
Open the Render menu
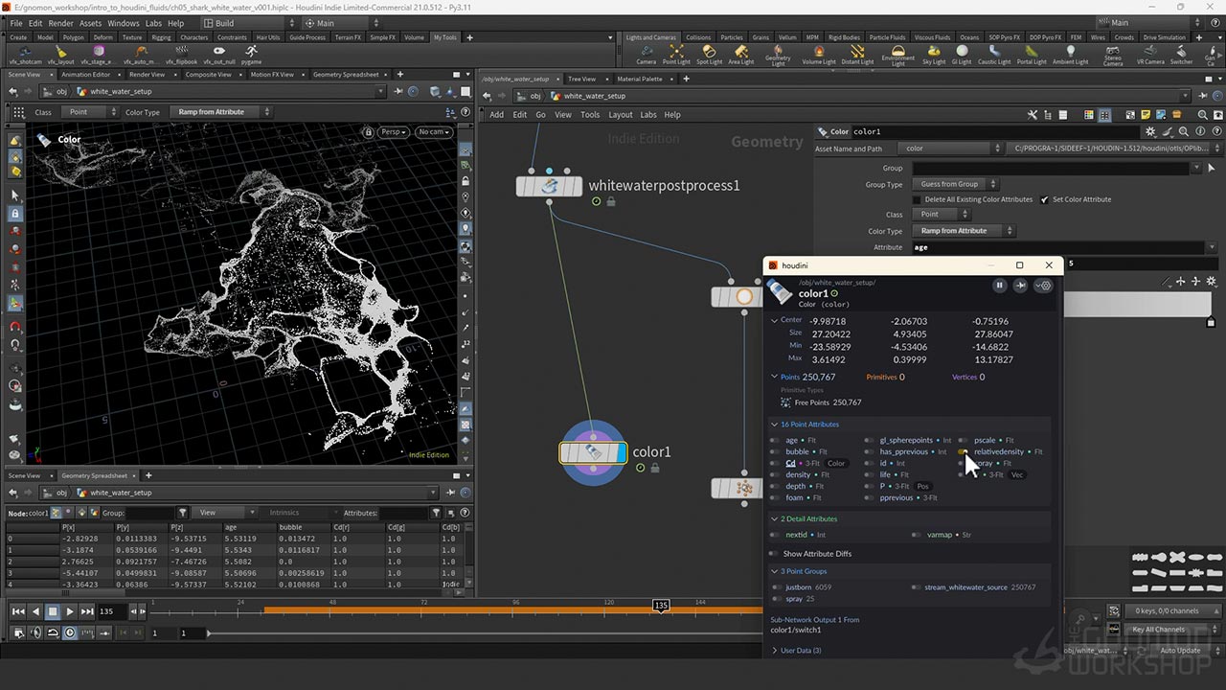coord(60,23)
